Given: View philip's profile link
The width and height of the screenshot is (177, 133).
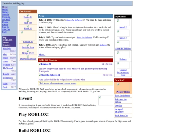Looking at the screenshot, I should 5,58.
